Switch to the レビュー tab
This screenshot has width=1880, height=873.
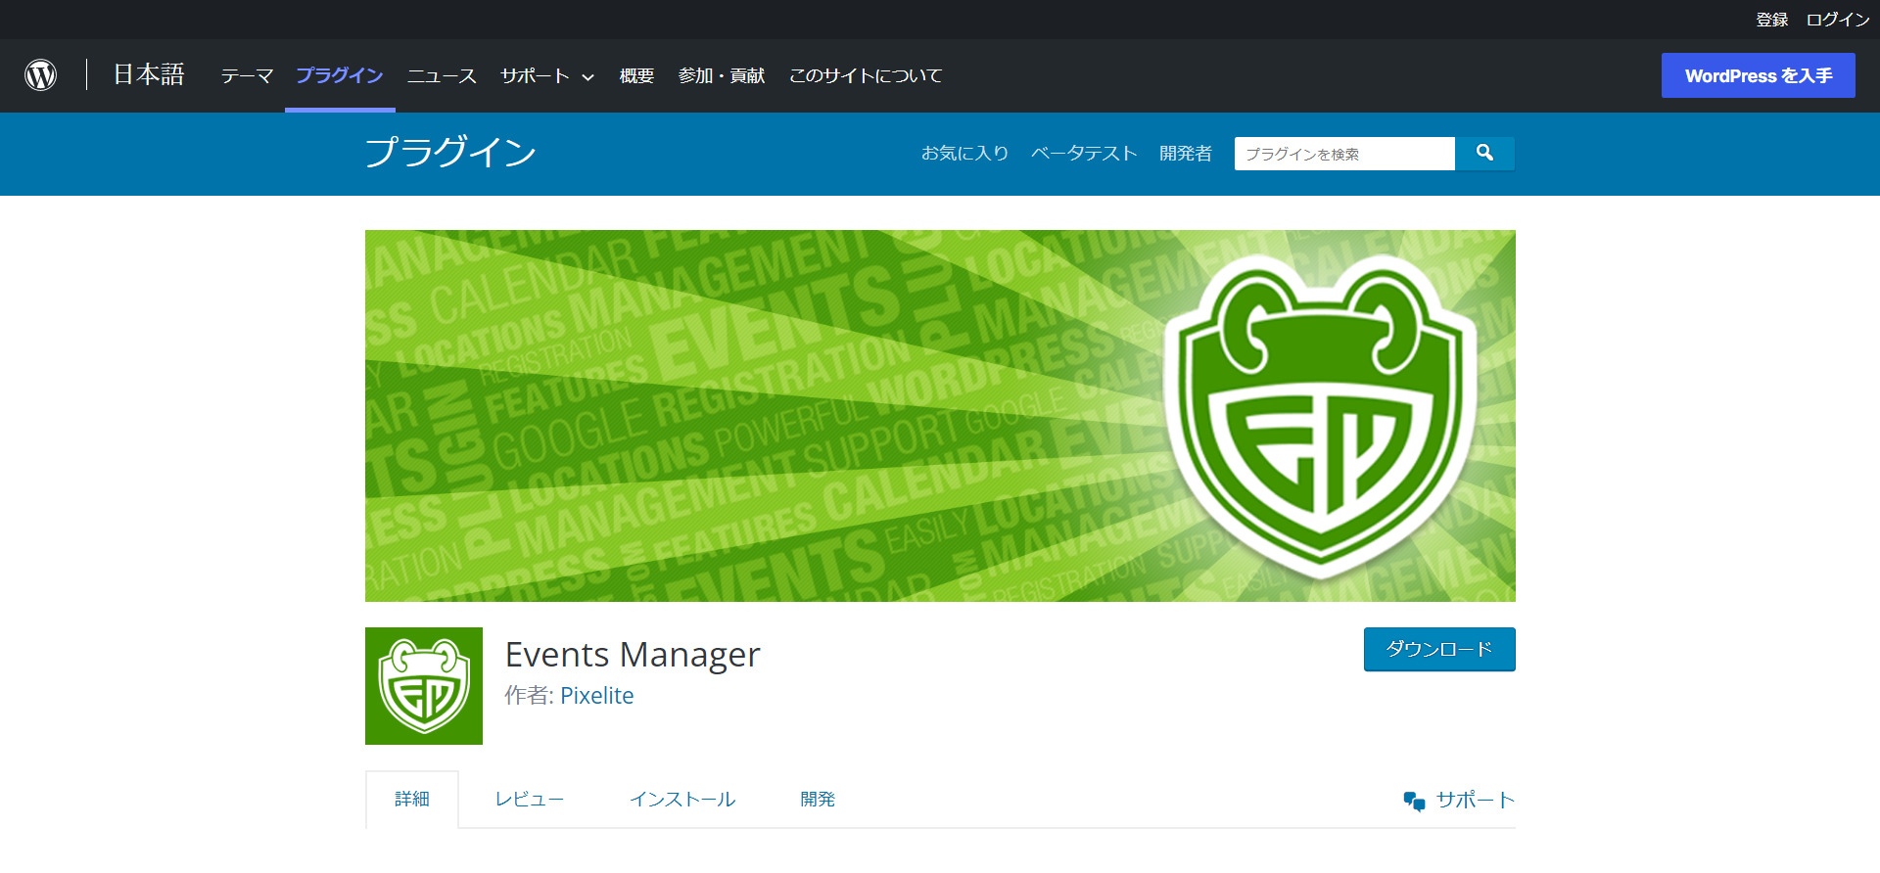click(530, 800)
